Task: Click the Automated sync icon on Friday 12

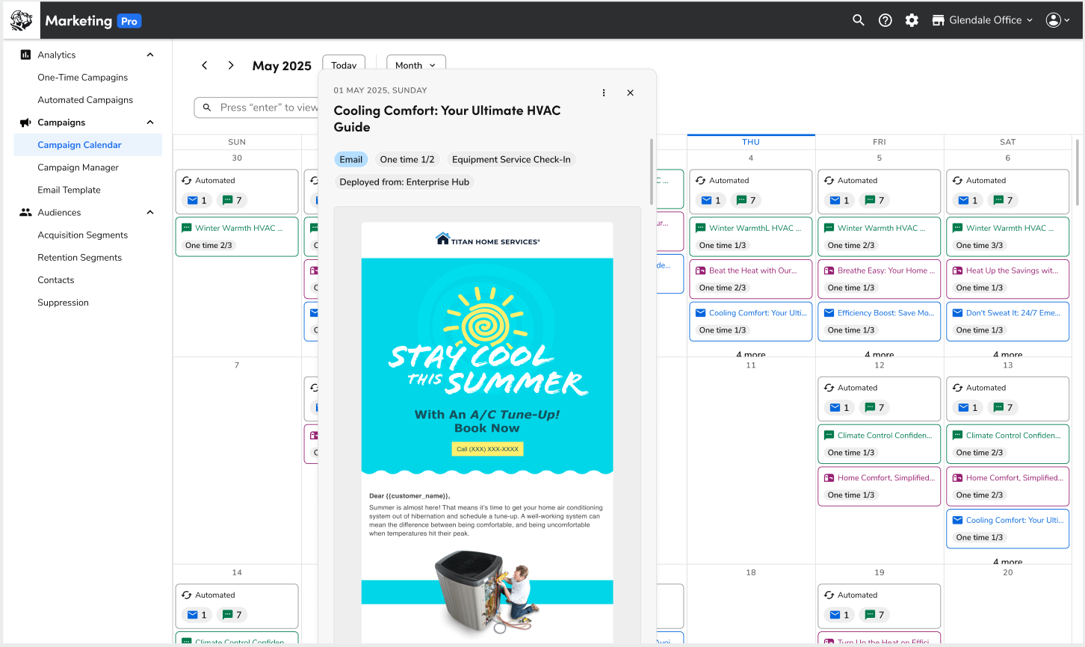Action: (829, 388)
